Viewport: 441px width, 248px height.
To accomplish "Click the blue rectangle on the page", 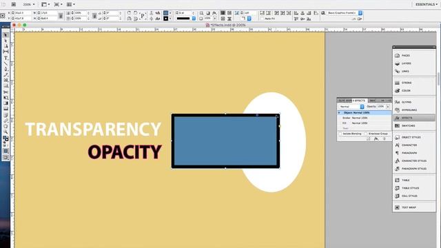I will pos(225,141).
